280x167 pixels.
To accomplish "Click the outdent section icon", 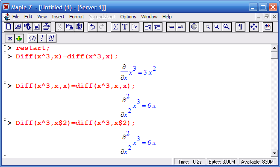I will point(148,27).
